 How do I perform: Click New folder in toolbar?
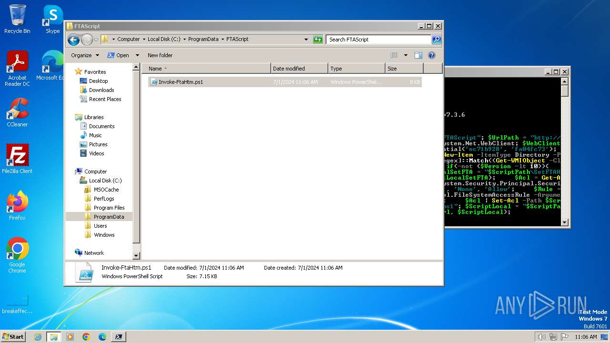point(160,55)
